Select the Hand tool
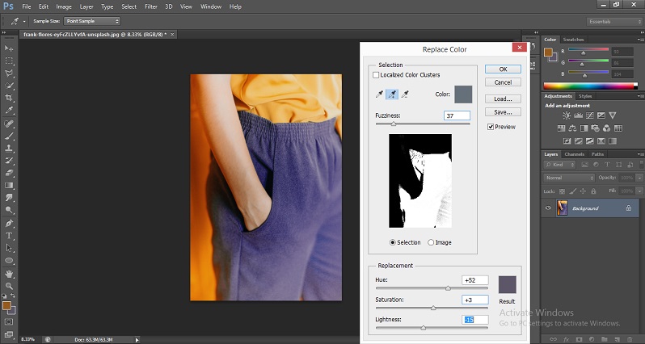Viewport: 645px width, 344px height. pyautogui.click(x=9, y=273)
